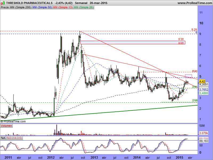Select the MM (Simple 200) indicator label
Screen dimensions: 213x160
click(x=21, y=7)
